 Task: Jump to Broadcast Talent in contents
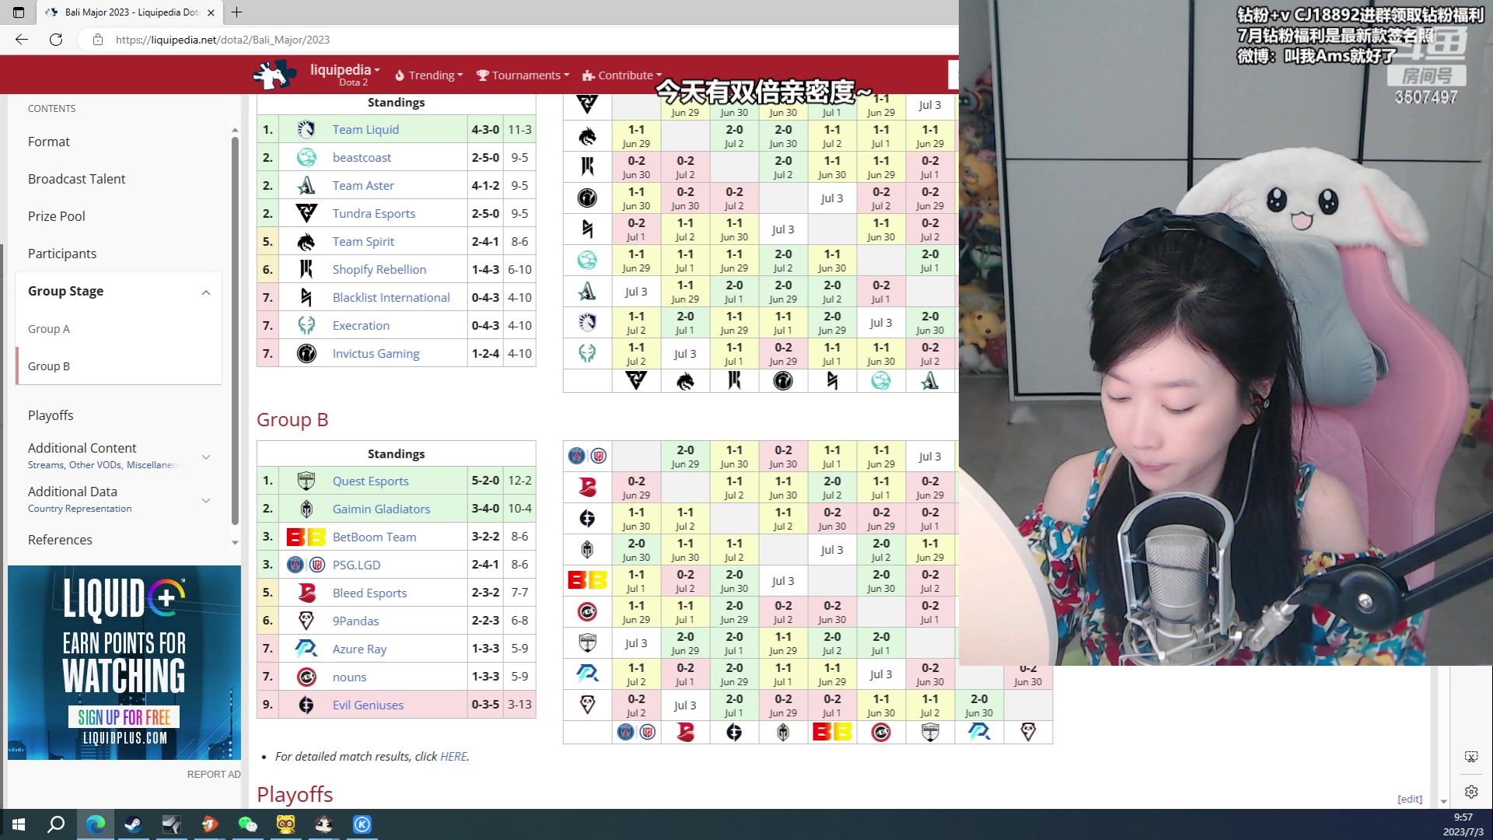pyautogui.click(x=76, y=179)
